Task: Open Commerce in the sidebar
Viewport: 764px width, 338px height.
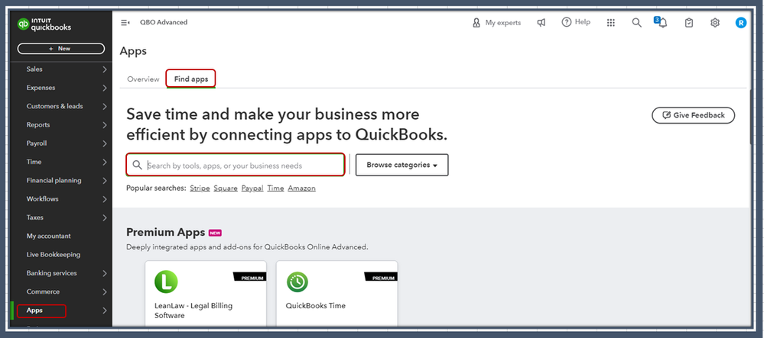Action: tap(43, 291)
